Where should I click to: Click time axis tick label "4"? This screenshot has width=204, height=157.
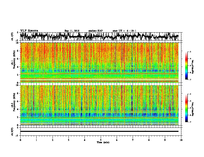(85, 140)
